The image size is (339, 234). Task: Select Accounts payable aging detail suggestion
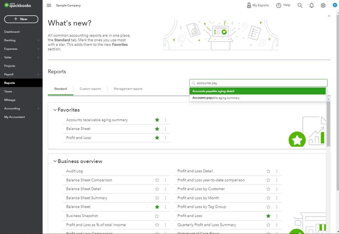click(258, 91)
